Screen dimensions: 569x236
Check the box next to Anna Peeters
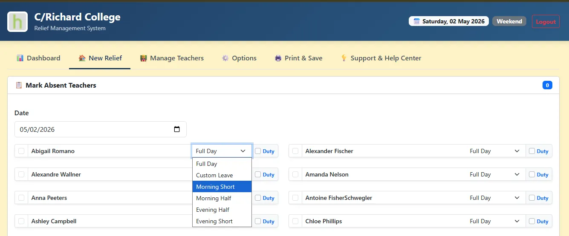tap(21, 198)
